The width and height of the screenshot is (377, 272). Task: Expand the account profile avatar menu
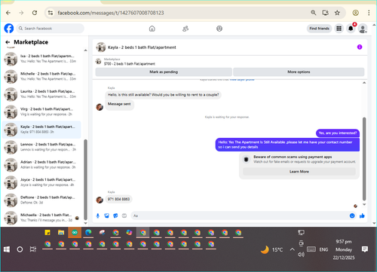(363, 29)
